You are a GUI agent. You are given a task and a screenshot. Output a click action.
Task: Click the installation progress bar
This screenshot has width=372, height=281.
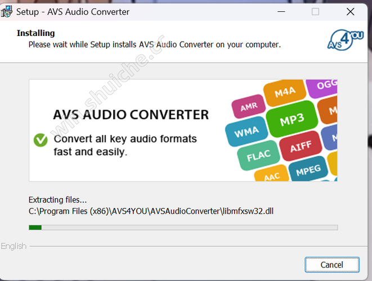tap(183, 228)
